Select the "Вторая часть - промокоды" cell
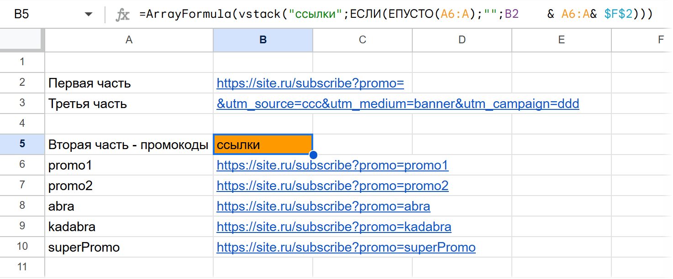This screenshot has width=673, height=279. pos(128,145)
